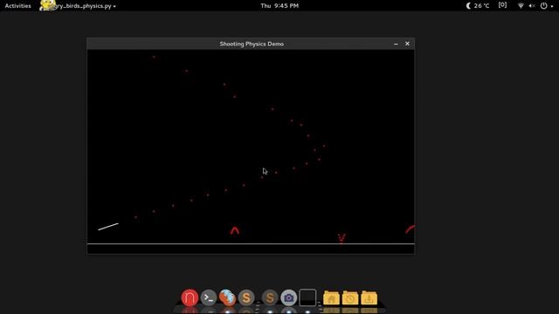Open the camera screenshot app in dock
The height and width of the screenshot is (314, 559).
tap(288, 297)
